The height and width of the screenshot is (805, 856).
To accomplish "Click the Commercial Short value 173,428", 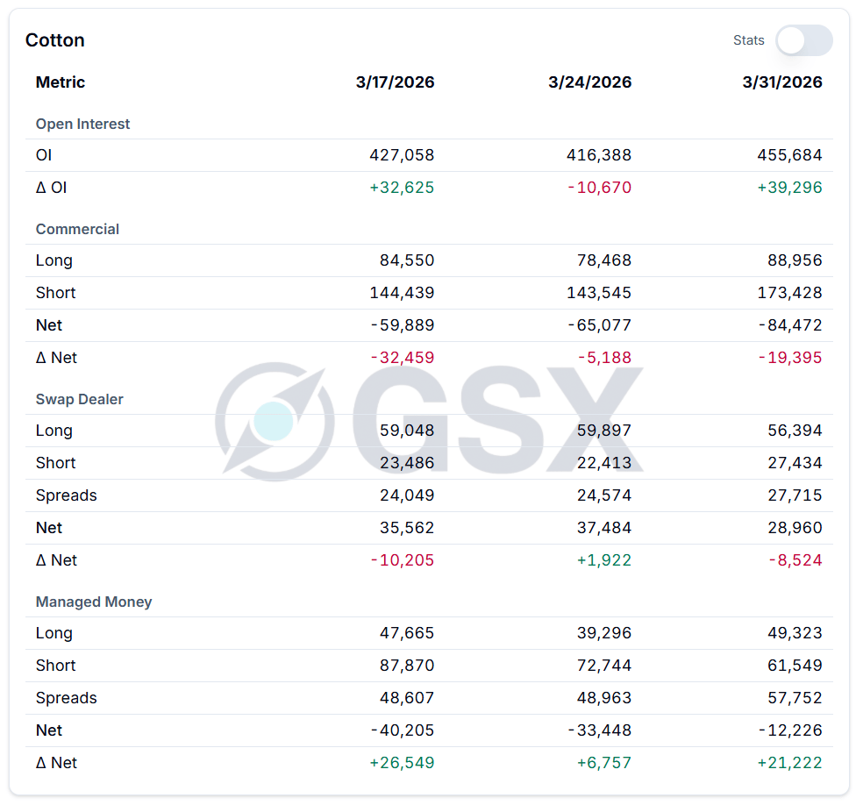I will click(789, 293).
